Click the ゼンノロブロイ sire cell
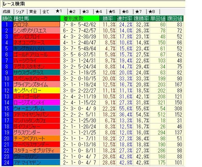202x167 pixels. [37, 37]
